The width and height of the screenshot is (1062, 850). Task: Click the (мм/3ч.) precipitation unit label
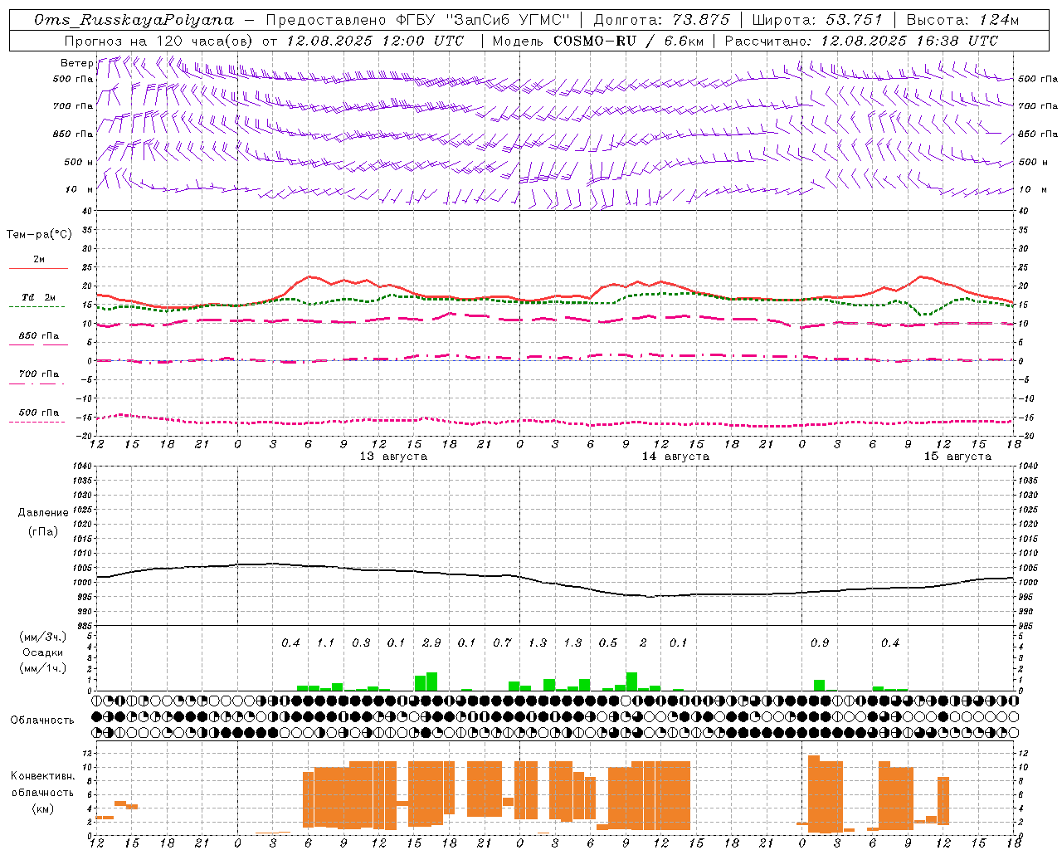[x=43, y=637]
